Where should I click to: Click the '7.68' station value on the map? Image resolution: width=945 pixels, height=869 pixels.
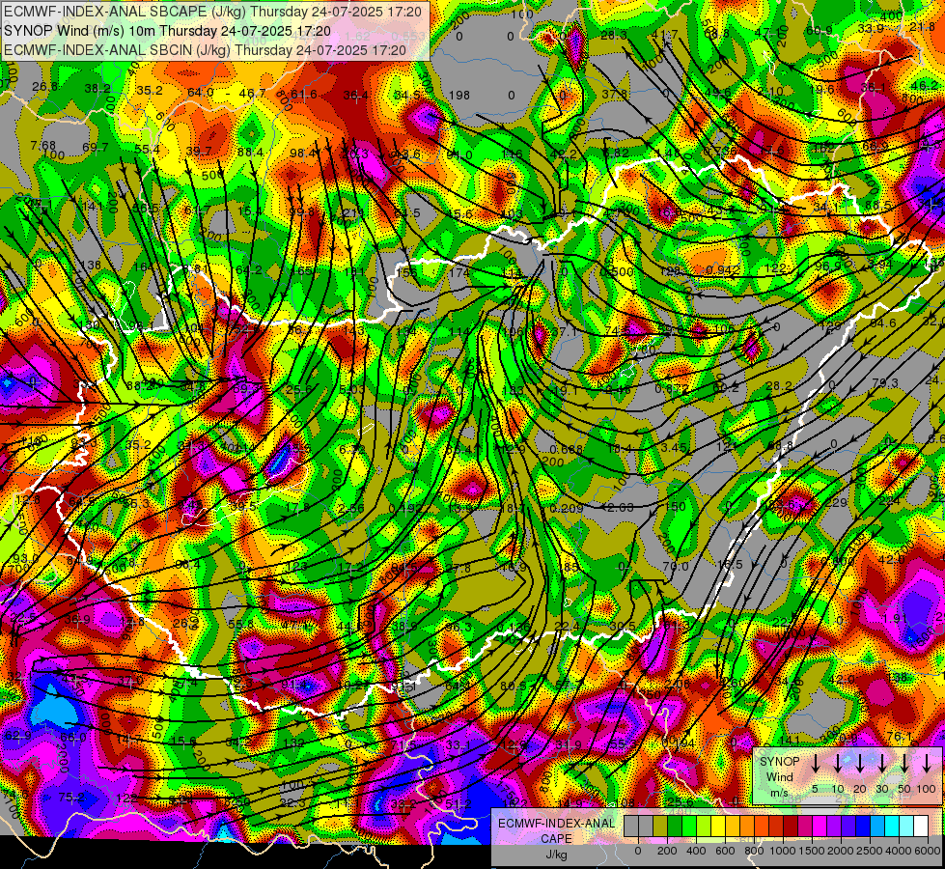(x=42, y=146)
